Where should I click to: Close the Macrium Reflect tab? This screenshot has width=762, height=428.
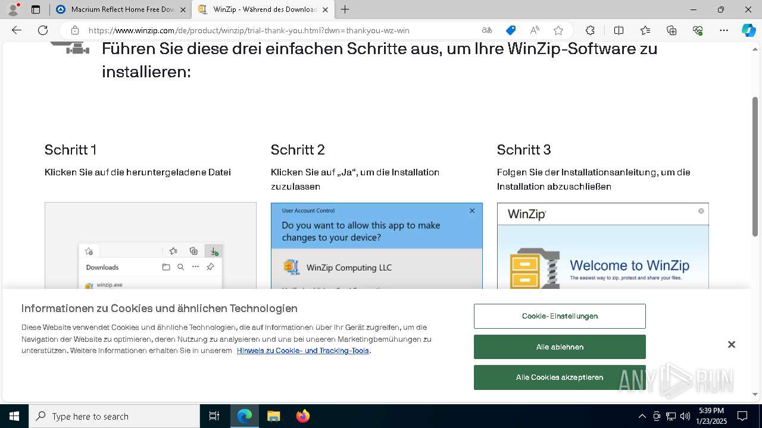point(183,10)
